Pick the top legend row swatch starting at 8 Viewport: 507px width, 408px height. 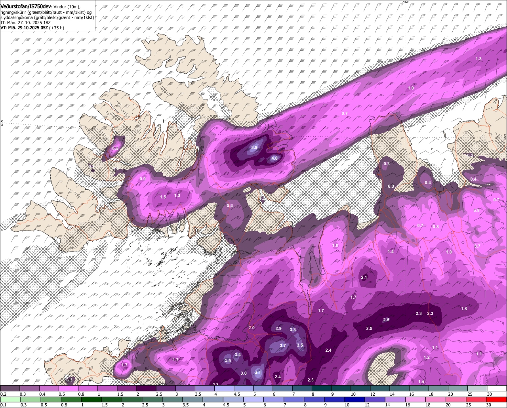pos(322,389)
